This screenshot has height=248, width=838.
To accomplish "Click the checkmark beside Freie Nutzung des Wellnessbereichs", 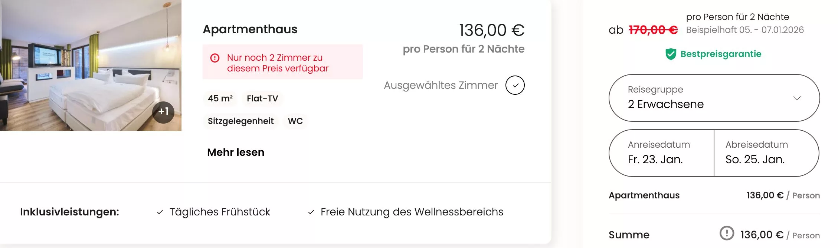I will coord(311,212).
